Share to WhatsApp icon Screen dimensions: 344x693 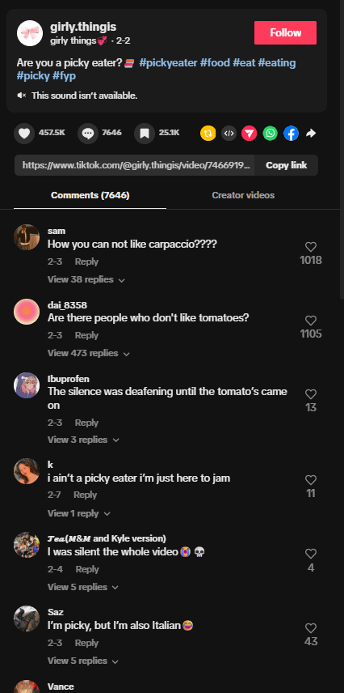coord(271,133)
